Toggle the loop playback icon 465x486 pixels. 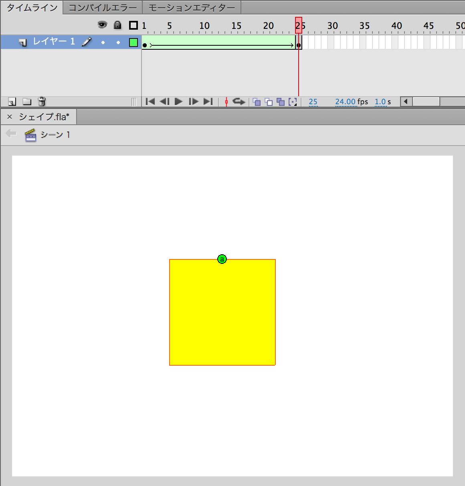click(239, 102)
